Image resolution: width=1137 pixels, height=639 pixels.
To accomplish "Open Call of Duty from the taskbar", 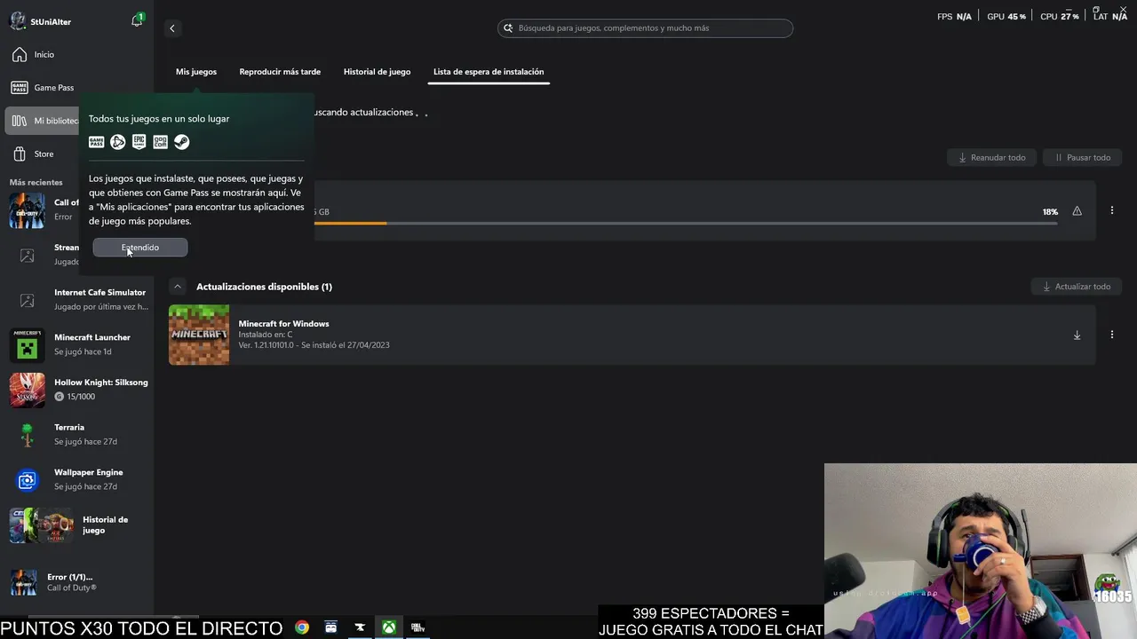I will click(417, 627).
